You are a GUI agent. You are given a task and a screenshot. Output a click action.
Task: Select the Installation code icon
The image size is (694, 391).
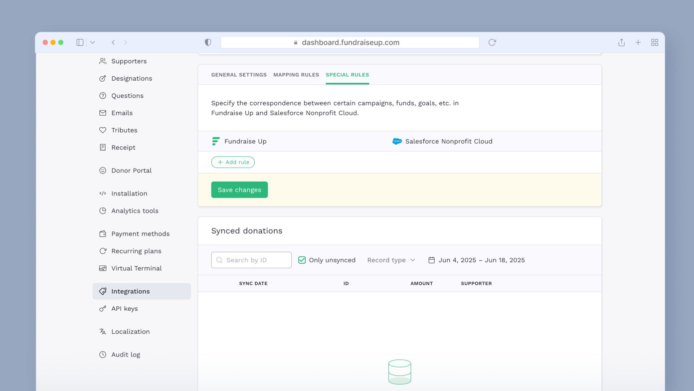point(102,194)
